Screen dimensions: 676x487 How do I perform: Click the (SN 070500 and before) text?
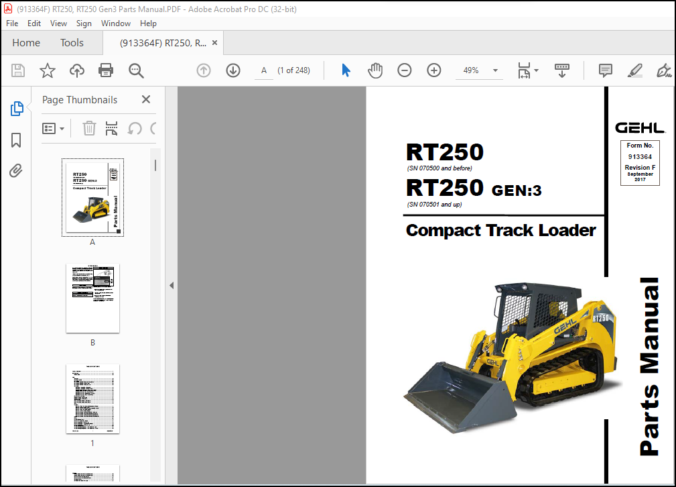click(x=440, y=168)
